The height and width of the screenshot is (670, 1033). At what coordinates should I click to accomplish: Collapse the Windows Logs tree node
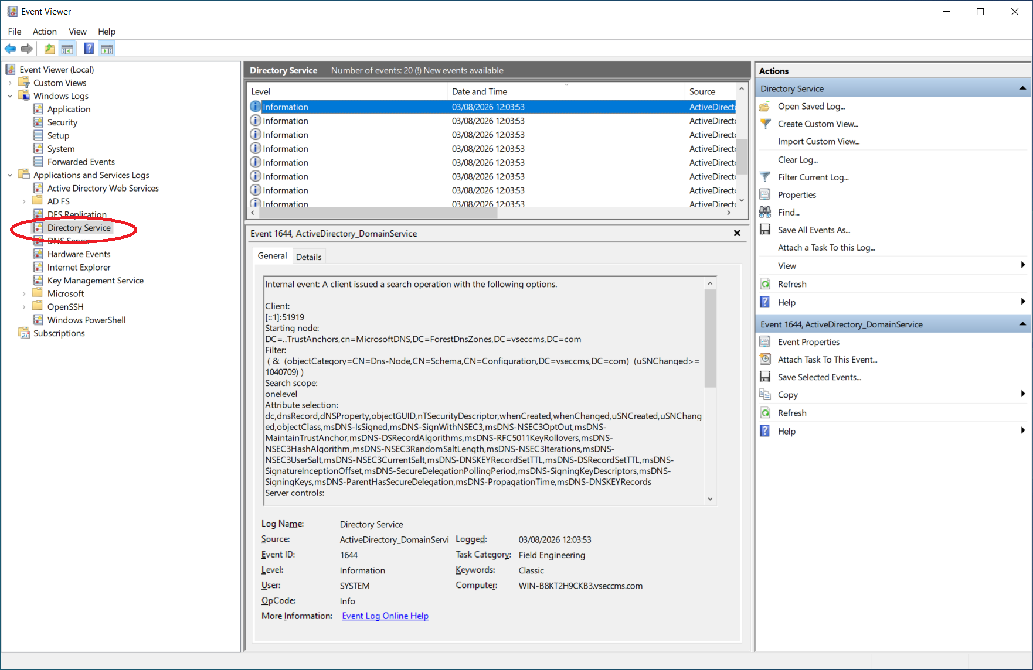pyautogui.click(x=10, y=96)
